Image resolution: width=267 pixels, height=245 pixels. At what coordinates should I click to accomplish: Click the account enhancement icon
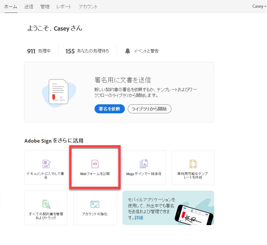point(95,204)
